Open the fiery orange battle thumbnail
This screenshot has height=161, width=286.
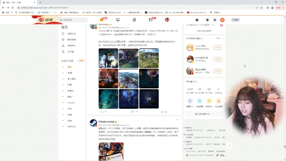pyautogui.click(x=108, y=78)
